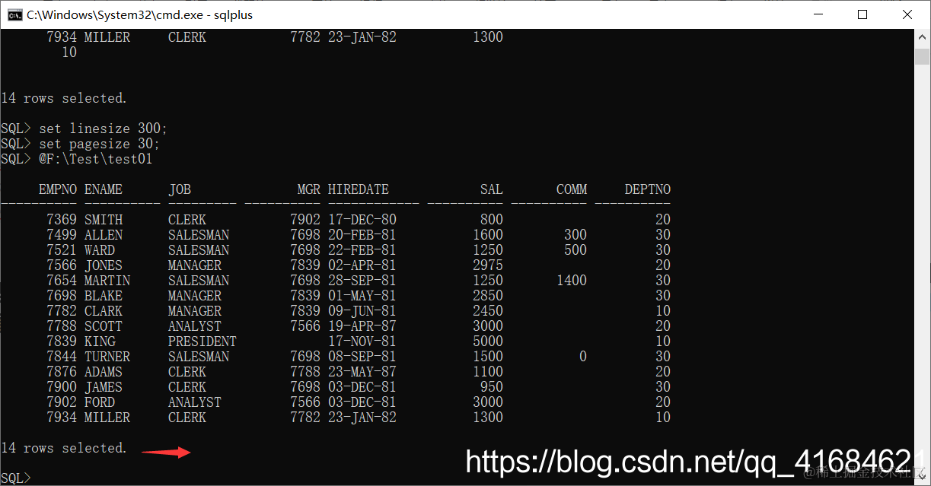Click commission value 1400

[x=572, y=281]
